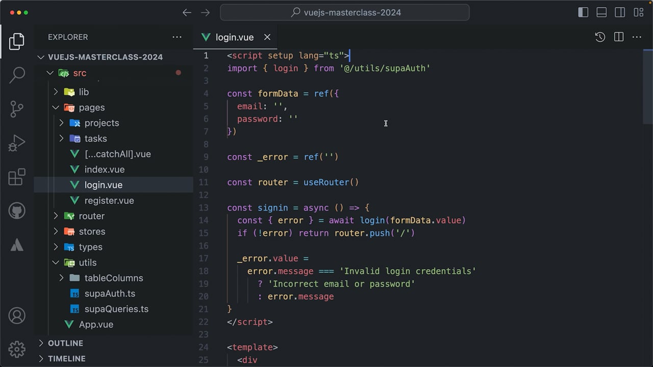Click the formData variable on line 4
The height and width of the screenshot is (367, 653).
point(278,94)
